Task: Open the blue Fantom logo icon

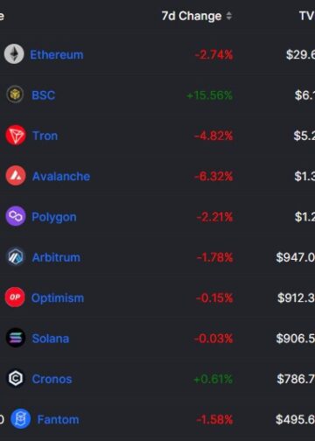Action: coord(20,419)
